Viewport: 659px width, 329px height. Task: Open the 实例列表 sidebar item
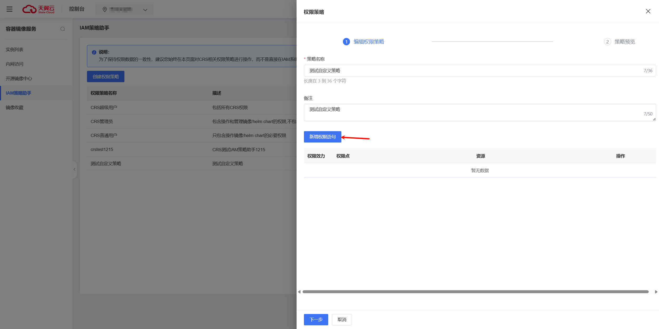coord(15,50)
